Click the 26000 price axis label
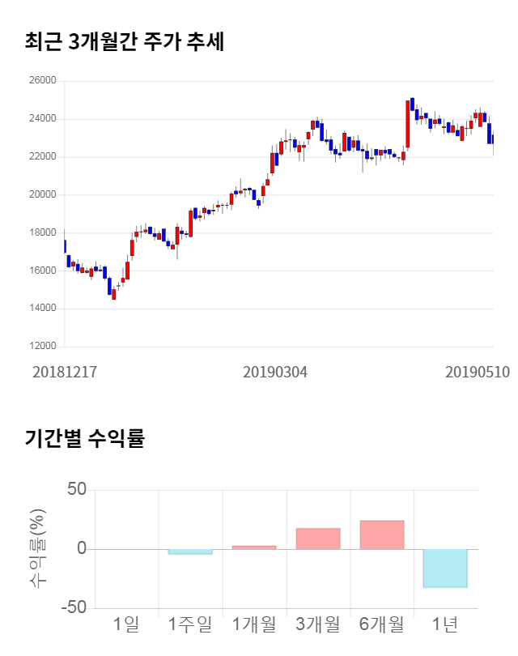 click(42, 81)
